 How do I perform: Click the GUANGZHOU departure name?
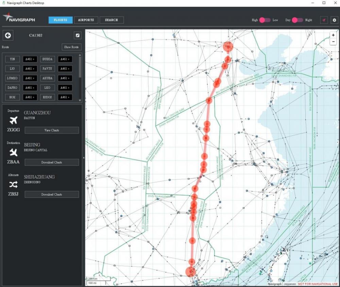pos(37,113)
